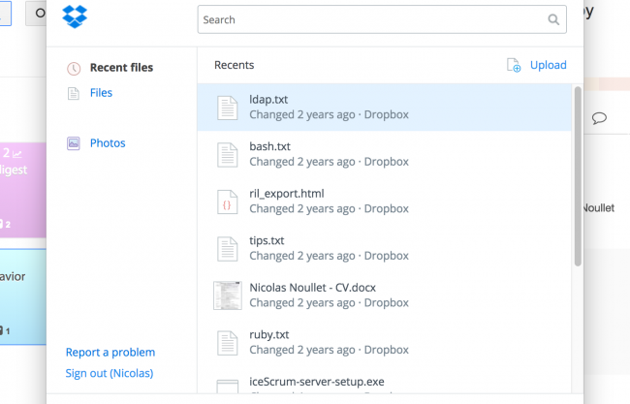Click the ril_export.html code file icon
The image size is (630, 404).
tap(227, 201)
